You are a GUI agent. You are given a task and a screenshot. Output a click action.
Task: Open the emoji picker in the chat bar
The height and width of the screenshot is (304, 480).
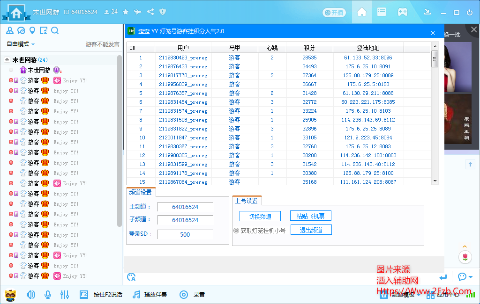(x=132, y=277)
